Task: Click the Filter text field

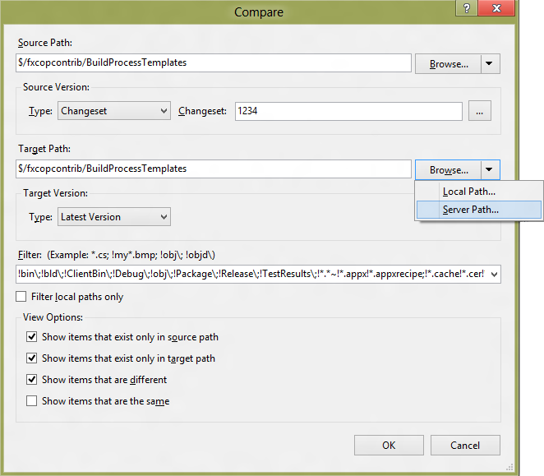Action: tap(251, 275)
